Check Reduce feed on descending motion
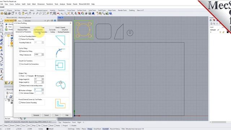Screen dimensions: 231x130 20,86
